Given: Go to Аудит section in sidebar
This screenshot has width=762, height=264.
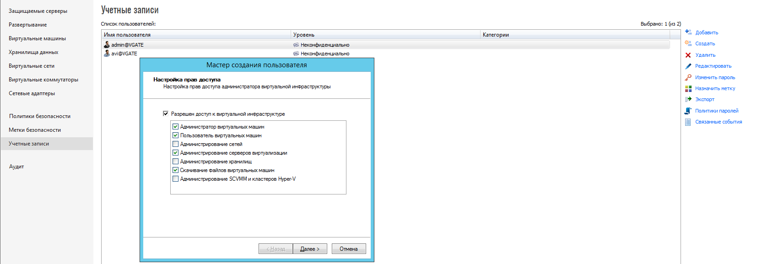Looking at the screenshot, I should [x=16, y=167].
